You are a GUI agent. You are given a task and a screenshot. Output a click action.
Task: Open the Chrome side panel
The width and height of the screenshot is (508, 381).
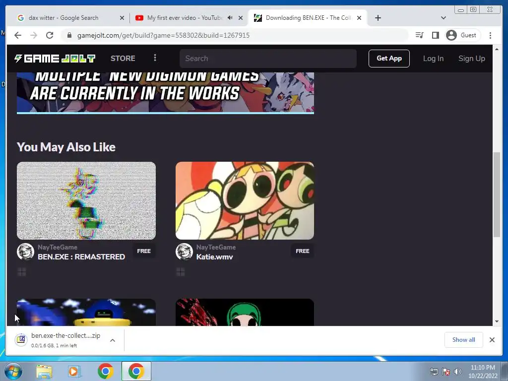click(x=436, y=35)
